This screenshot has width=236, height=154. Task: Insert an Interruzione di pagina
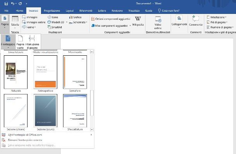32,42
